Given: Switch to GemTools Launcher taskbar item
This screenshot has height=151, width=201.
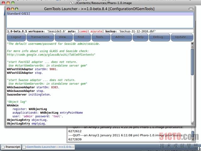Looking at the screenshot, I should tap(48, 147).
